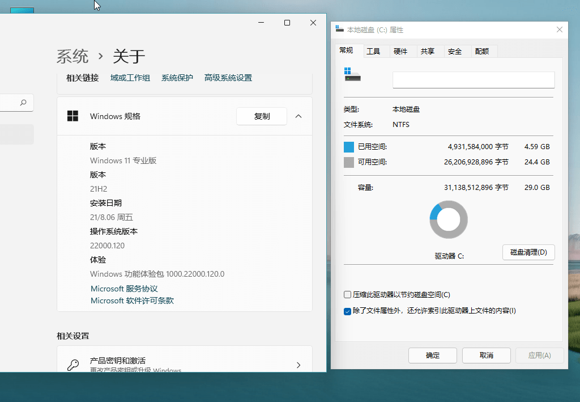
Task: Collapse the Windows 规格 section chevron
Action: [298, 116]
